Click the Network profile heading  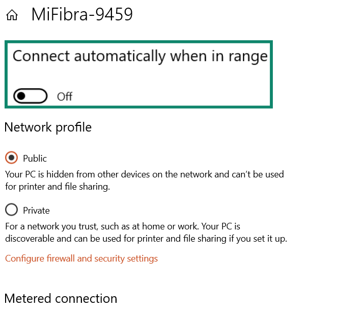pos(48,127)
